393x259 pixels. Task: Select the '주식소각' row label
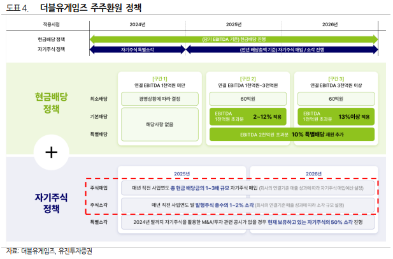(99, 205)
